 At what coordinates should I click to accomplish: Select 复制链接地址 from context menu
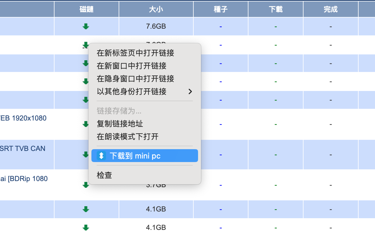pos(145,124)
